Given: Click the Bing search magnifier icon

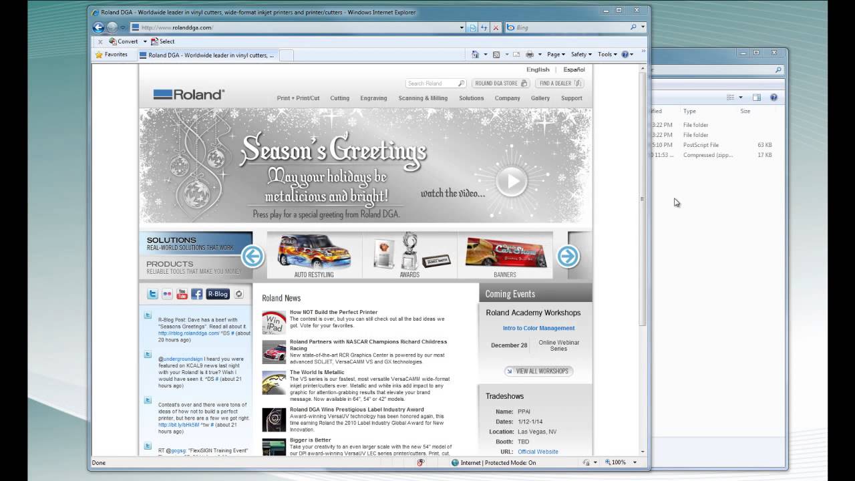Looking at the screenshot, I should pos(633,27).
